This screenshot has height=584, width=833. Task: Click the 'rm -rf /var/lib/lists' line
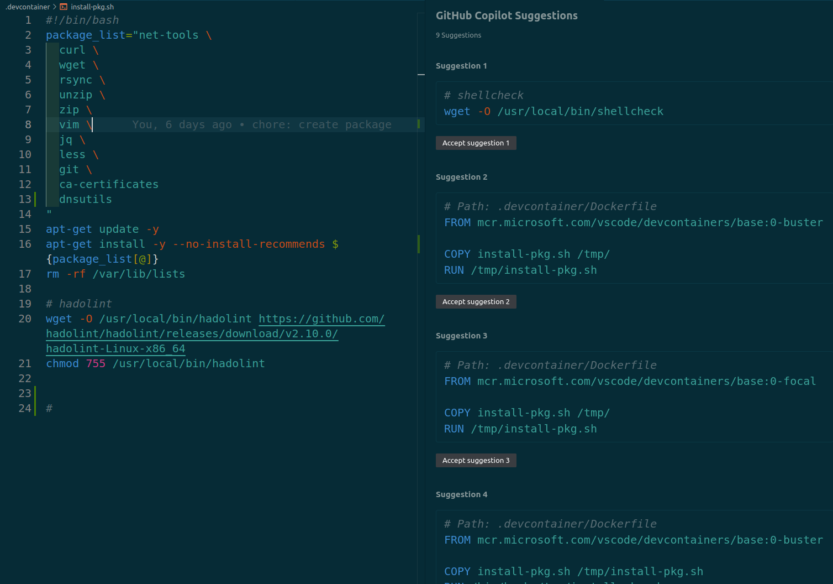click(x=115, y=274)
